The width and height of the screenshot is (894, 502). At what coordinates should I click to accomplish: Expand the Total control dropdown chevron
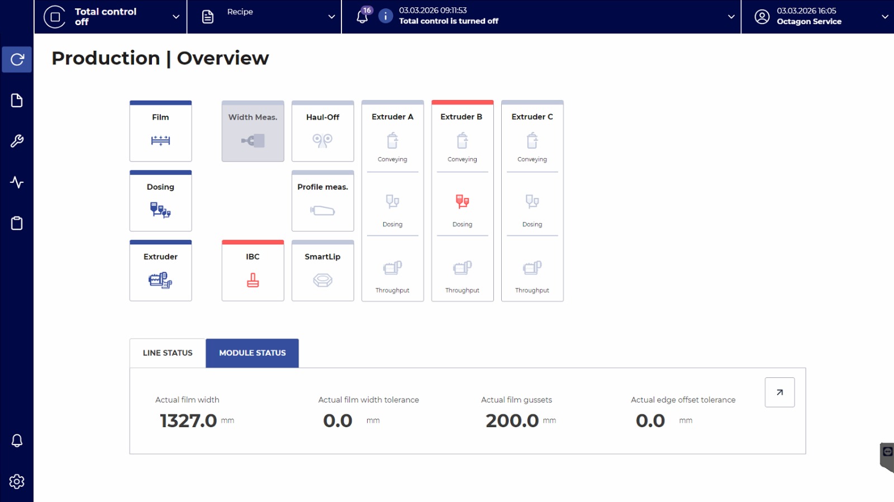coord(176,17)
